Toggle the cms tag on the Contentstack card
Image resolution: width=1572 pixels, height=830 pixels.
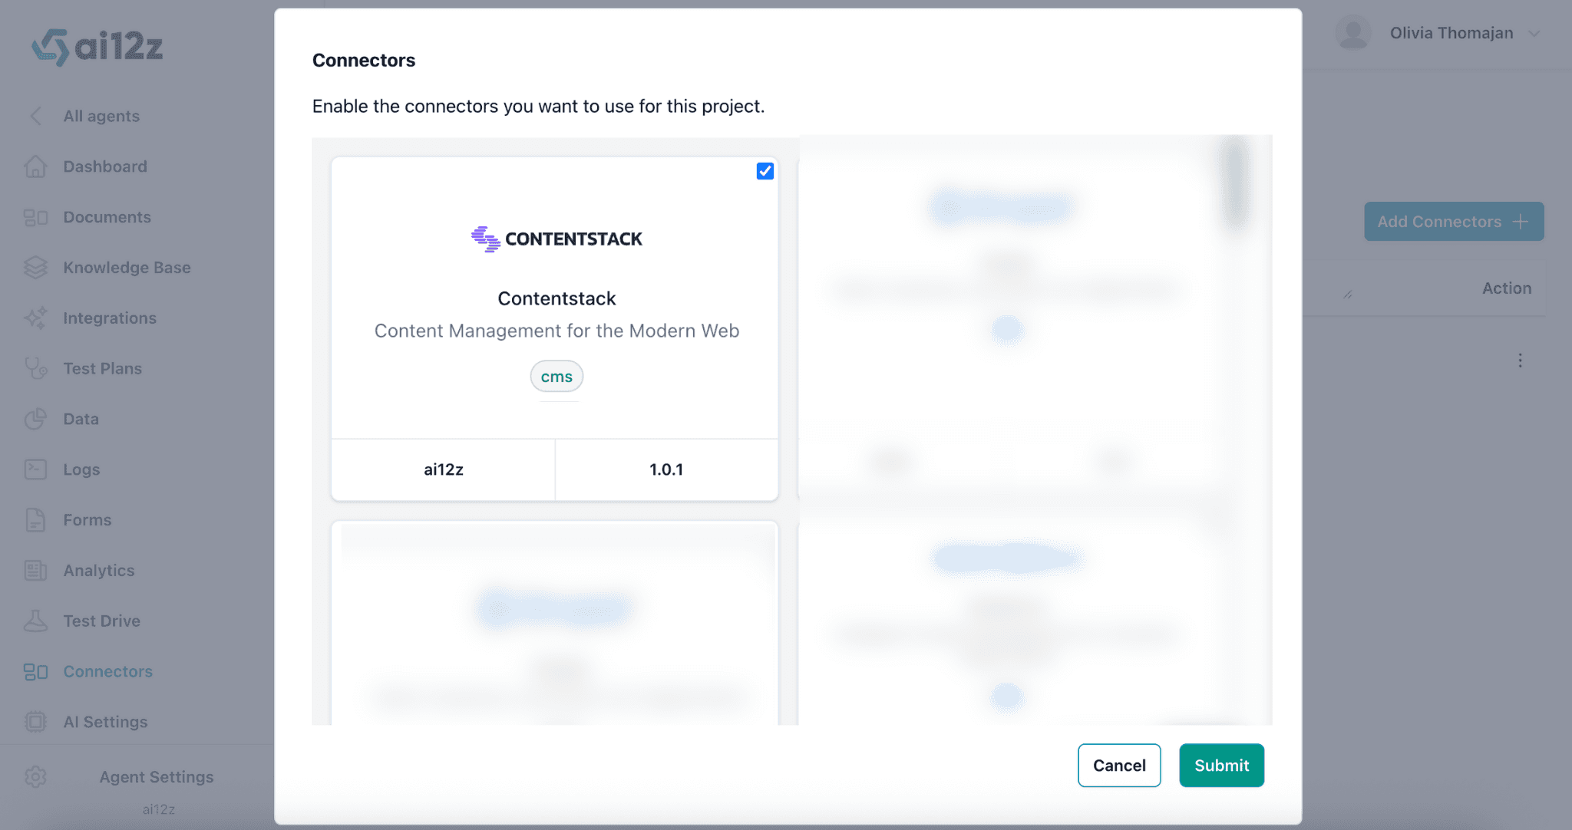556,376
